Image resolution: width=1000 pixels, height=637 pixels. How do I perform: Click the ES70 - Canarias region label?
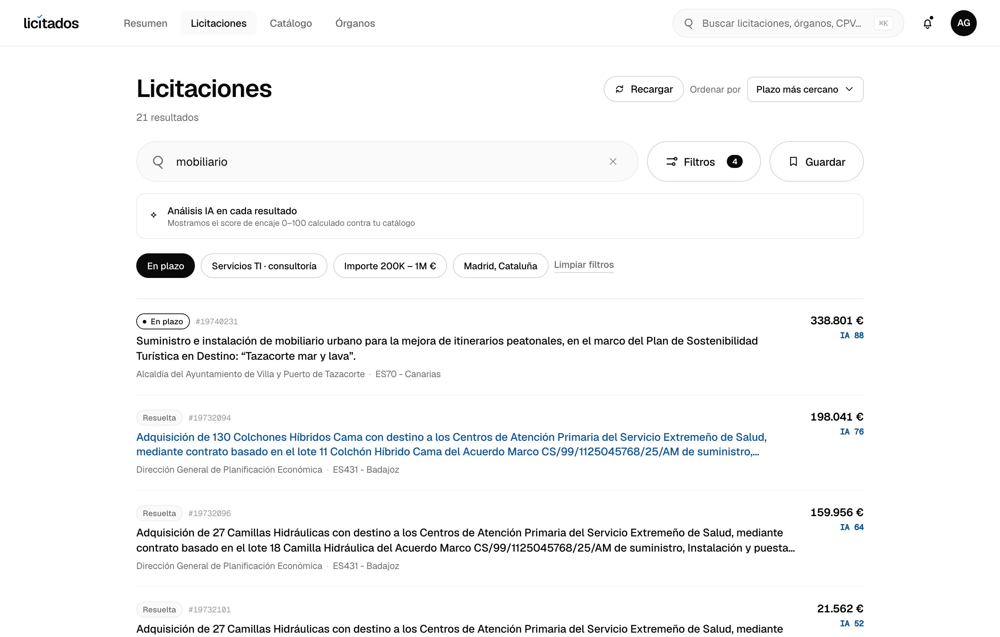pos(408,374)
